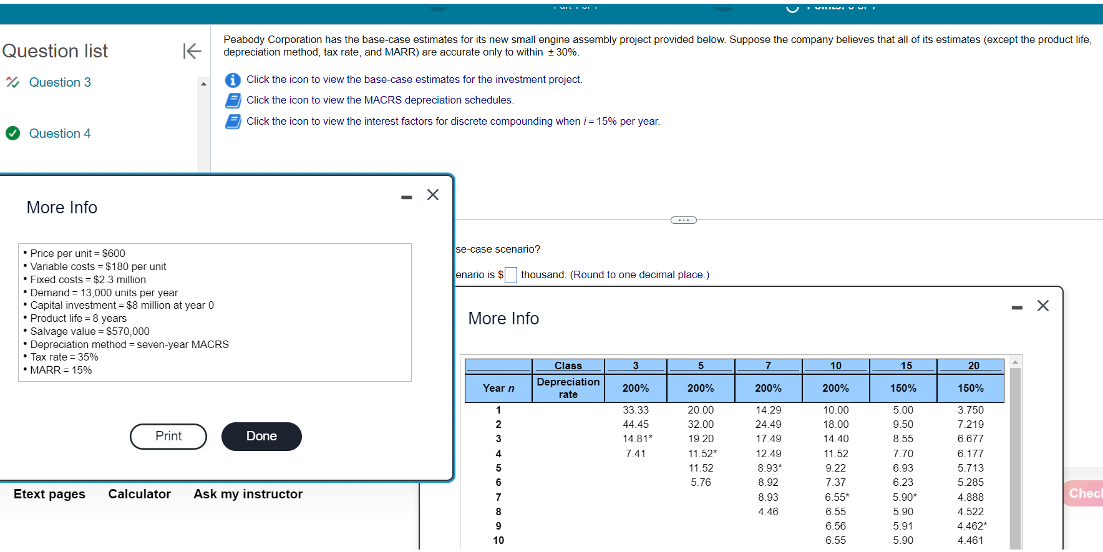Focus the answer input box before 'thousand'
This screenshot has width=1103, height=552.
point(511,275)
